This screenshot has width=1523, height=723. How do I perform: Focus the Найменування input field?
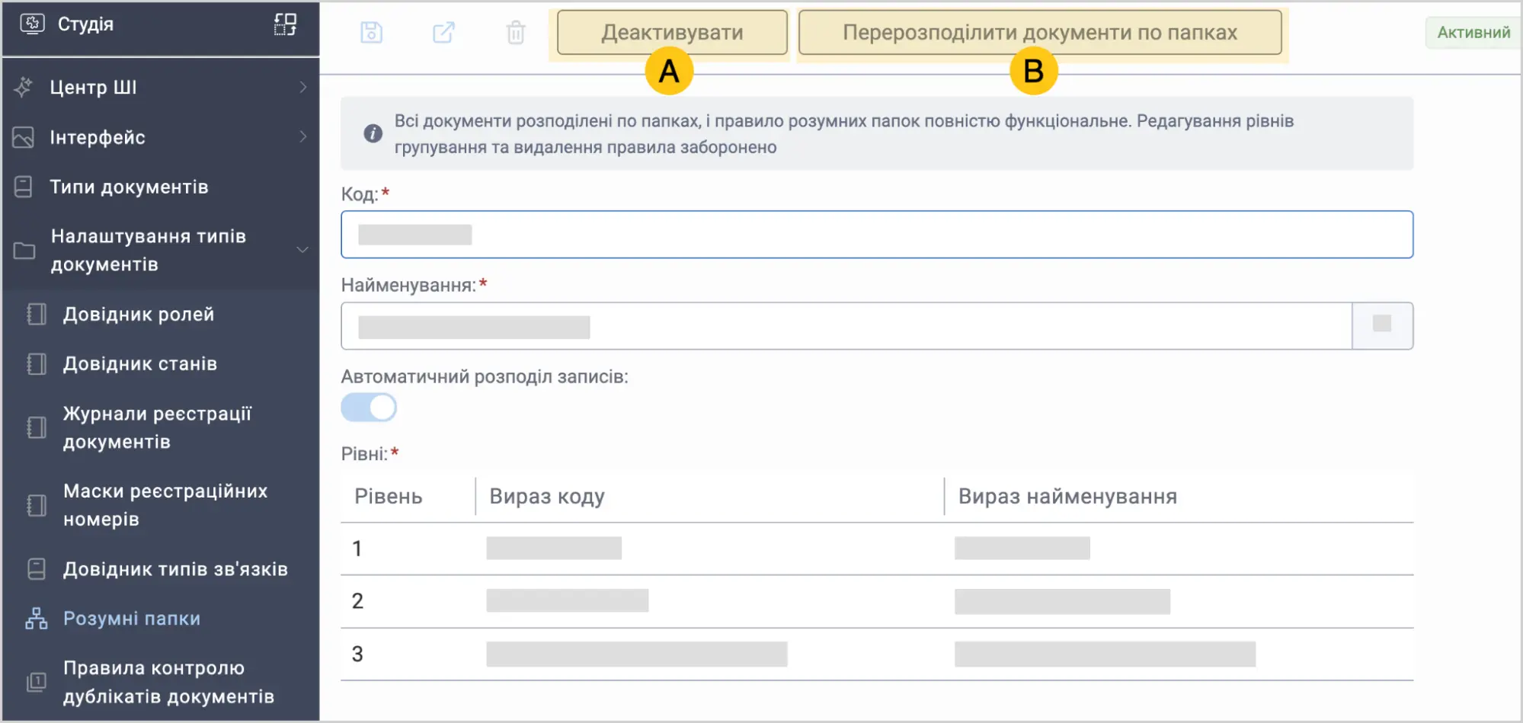coord(846,326)
